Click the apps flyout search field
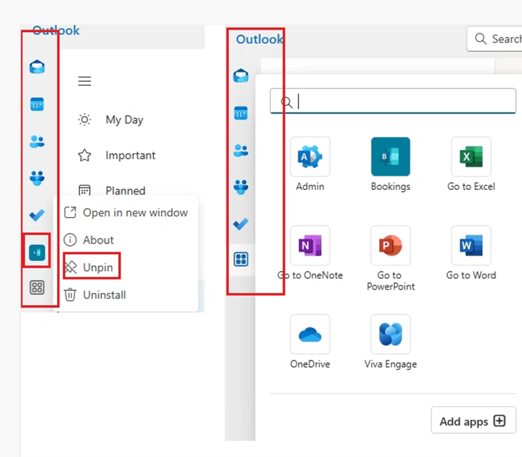 coord(393,101)
